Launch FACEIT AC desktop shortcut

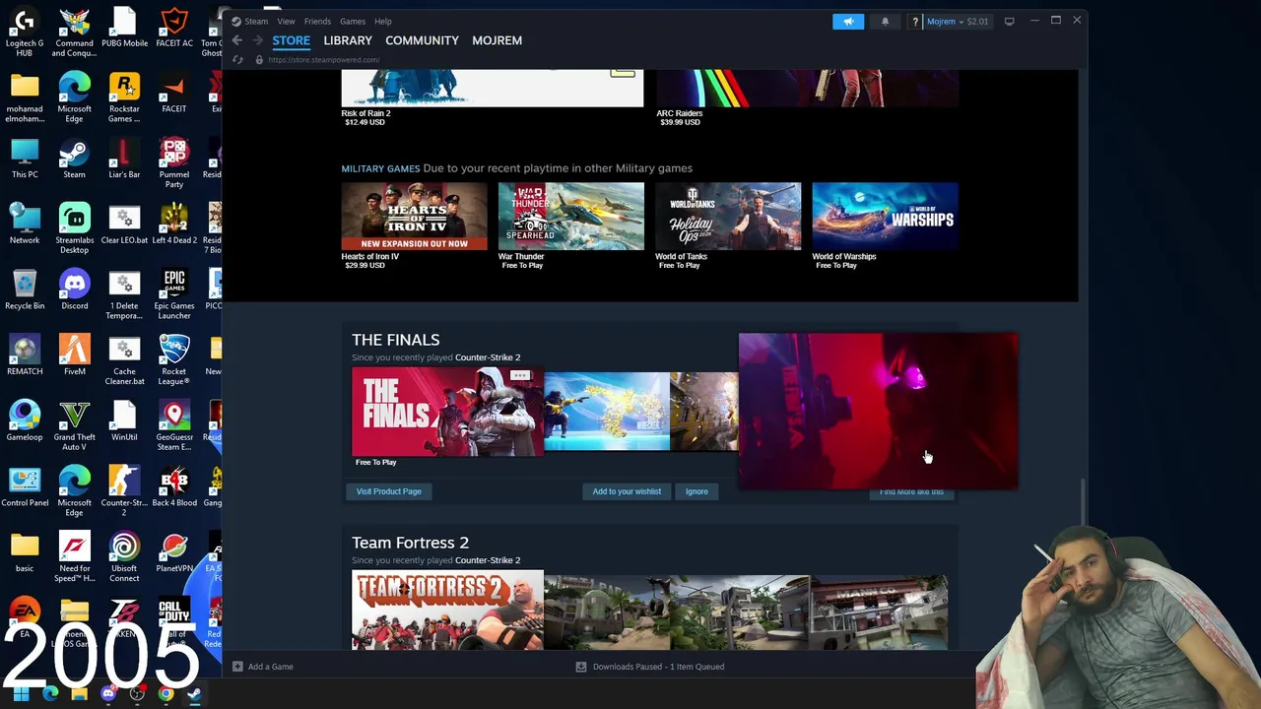click(174, 29)
